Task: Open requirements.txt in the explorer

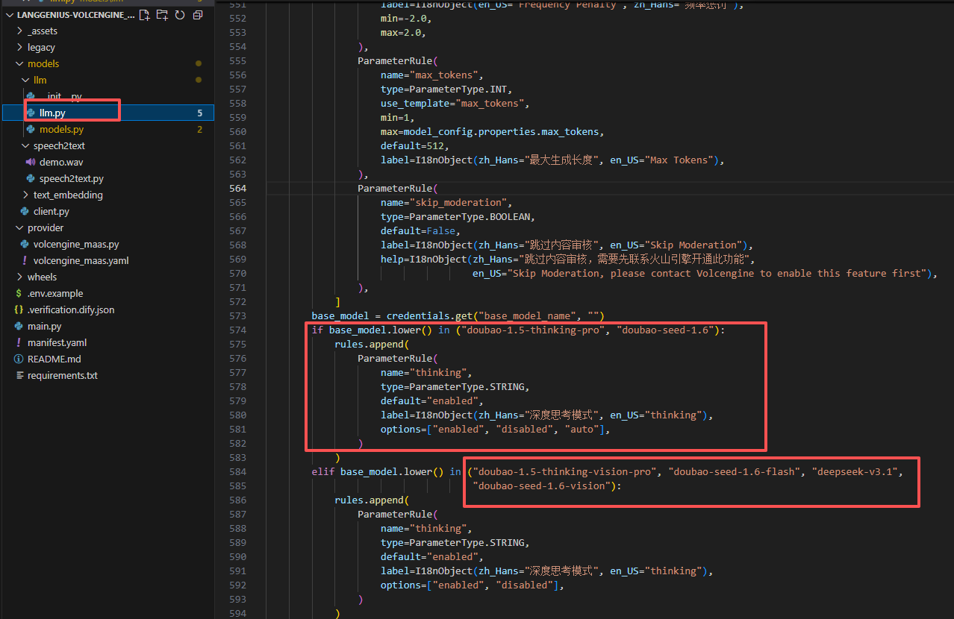Action: (x=63, y=375)
